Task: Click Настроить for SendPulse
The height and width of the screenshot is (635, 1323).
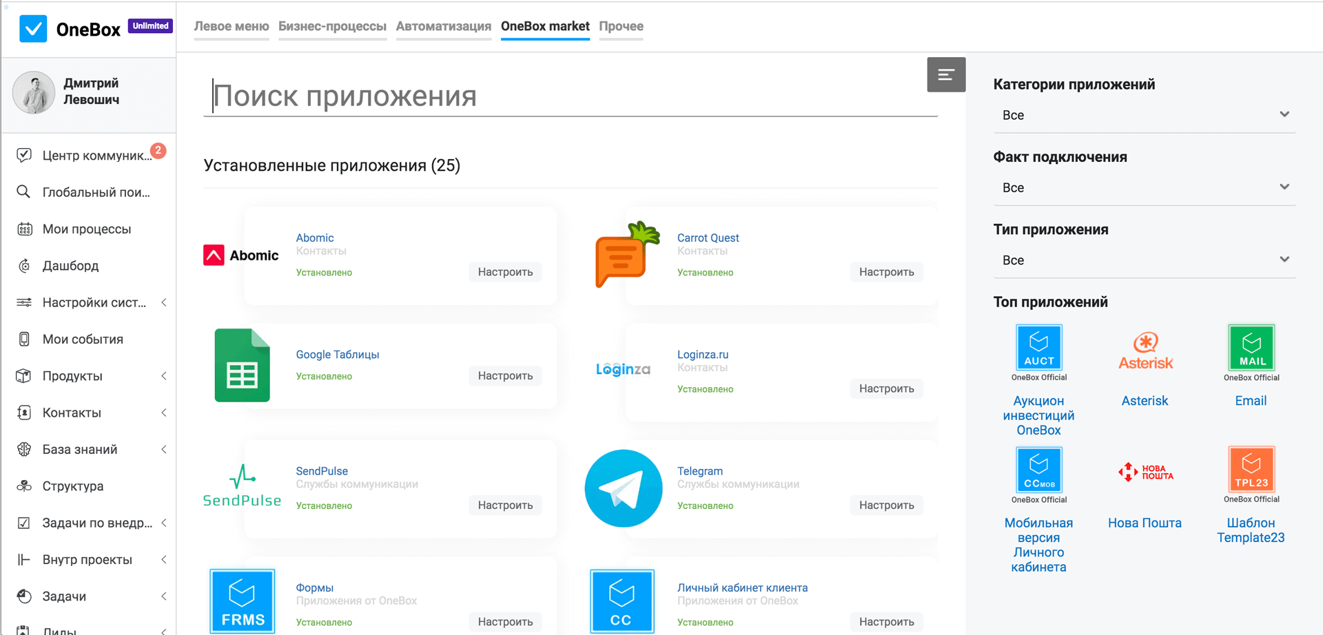Action: (506, 505)
